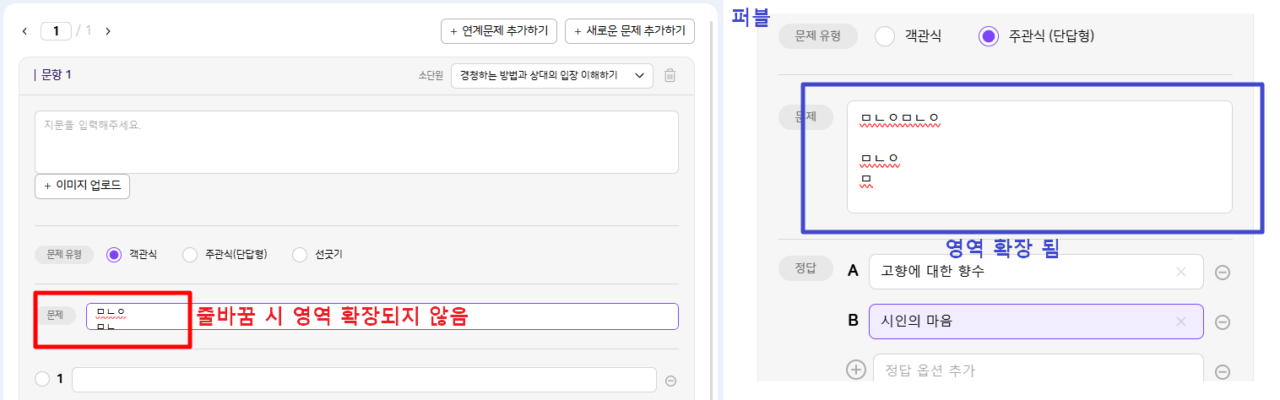The width and height of the screenshot is (1280, 400).
Task: Delete 문항 1 with trash icon
Action: [670, 75]
